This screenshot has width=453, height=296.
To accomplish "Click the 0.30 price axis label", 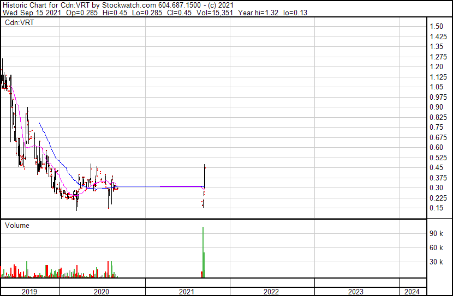I will coord(436,188).
